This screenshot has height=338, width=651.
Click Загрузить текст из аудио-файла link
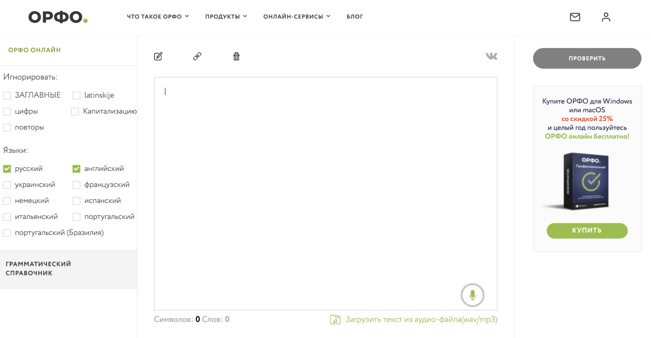click(421, 320)
